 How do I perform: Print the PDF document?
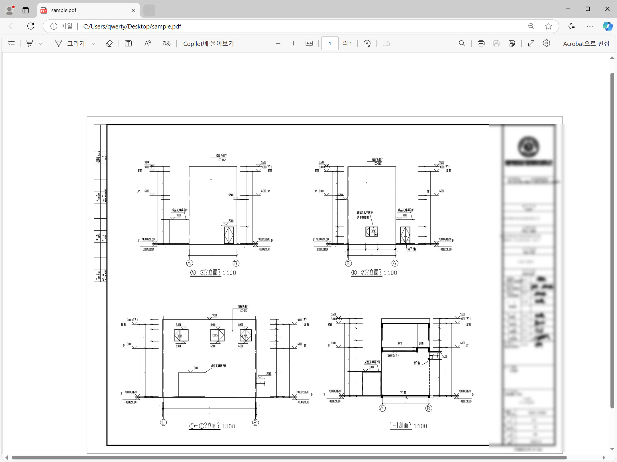481,43
